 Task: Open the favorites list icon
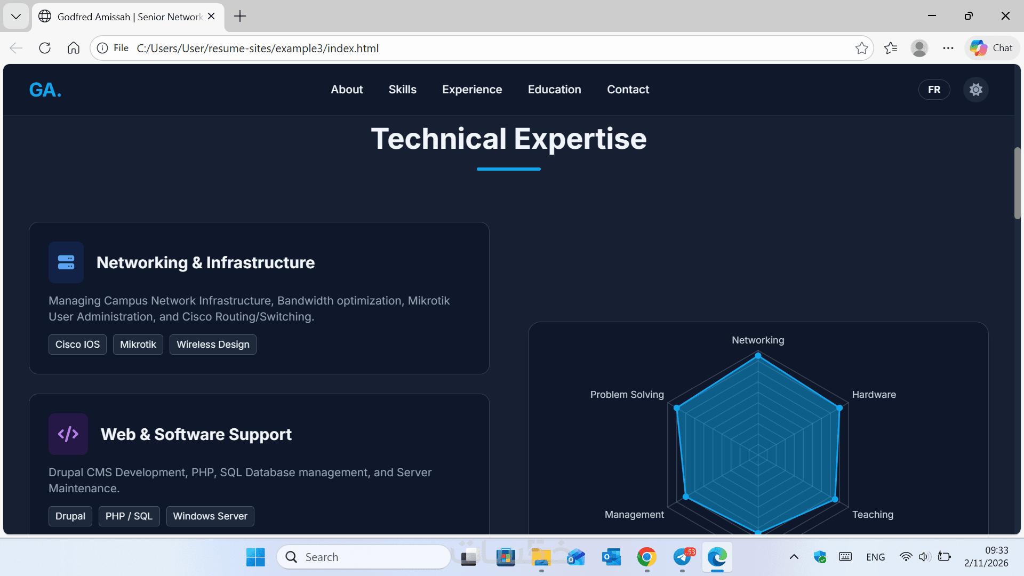[x=890, y=48]
